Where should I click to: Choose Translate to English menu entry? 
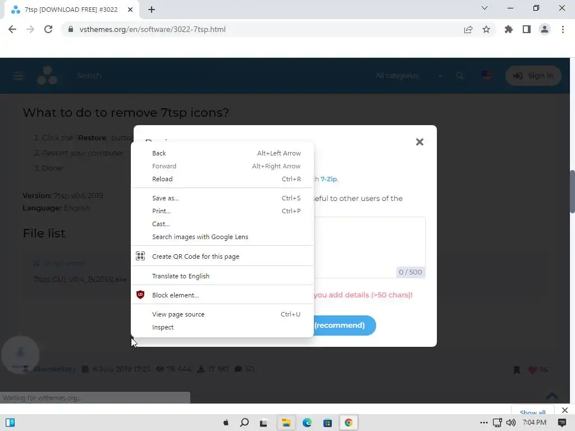(x=222, y=276)
